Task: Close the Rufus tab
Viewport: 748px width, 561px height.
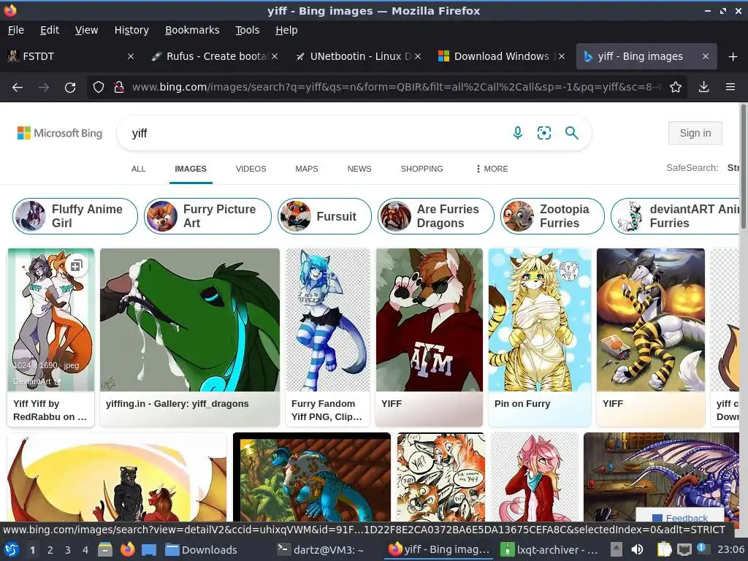Action: pos(275,56)
